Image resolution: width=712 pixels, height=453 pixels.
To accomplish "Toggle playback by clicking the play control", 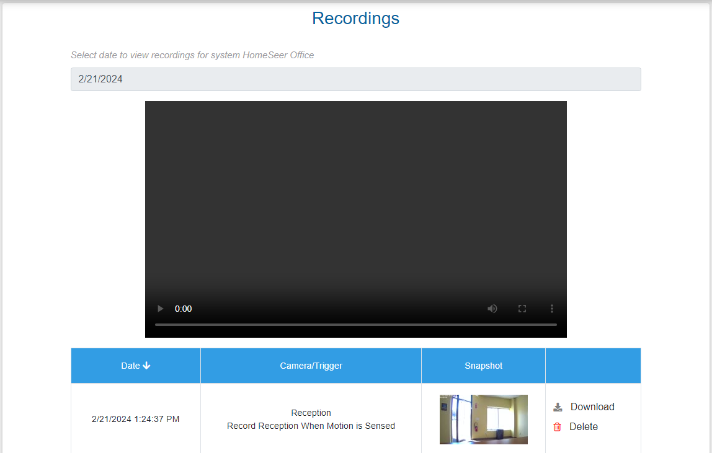I will 159,308.
